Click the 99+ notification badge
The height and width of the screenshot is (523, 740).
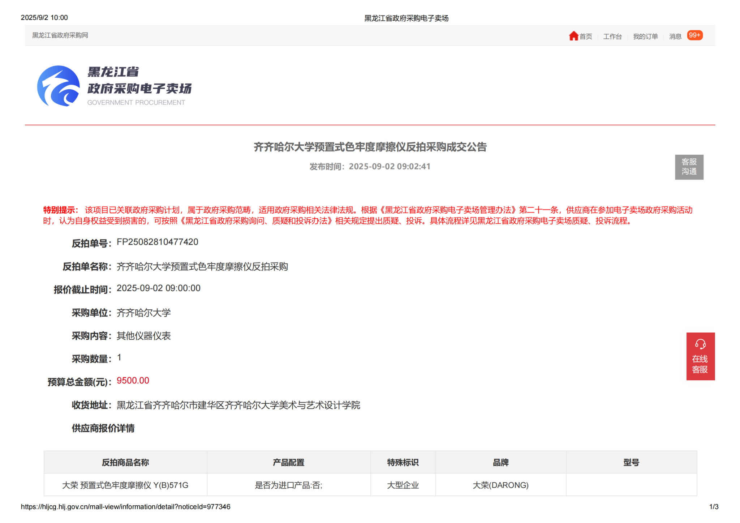tap(694, 35)
